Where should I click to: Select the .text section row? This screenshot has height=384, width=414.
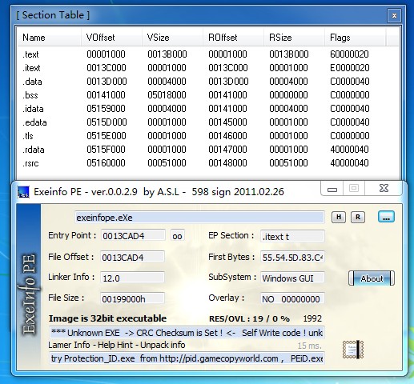click(208, 54)
